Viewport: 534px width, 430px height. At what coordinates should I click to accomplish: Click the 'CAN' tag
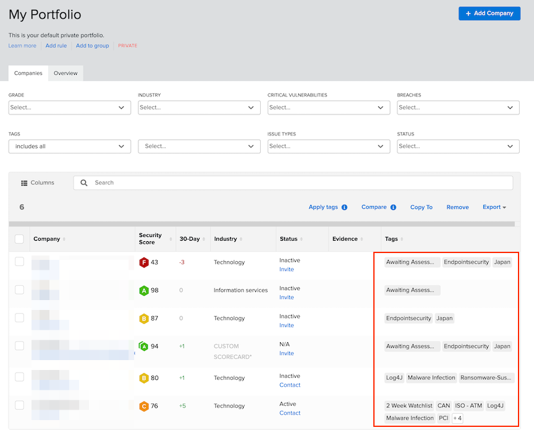[444, 406]
